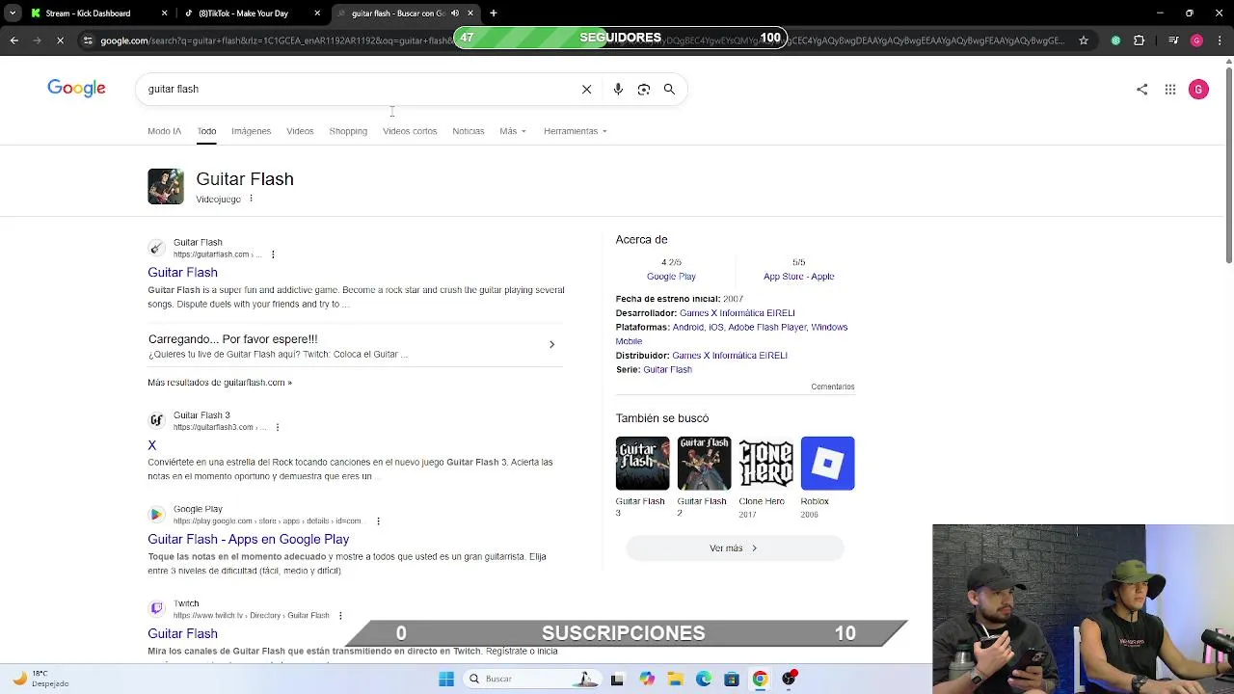1234x694 pixels.
Task: Bookmark this page with the star icon
Action: (1084, 40)
